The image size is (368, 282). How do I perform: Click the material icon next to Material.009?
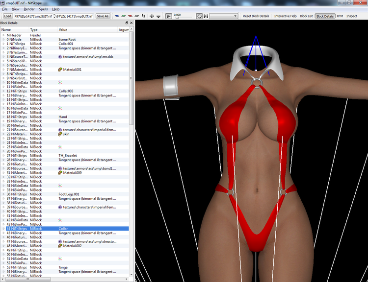tap(60, 173)
